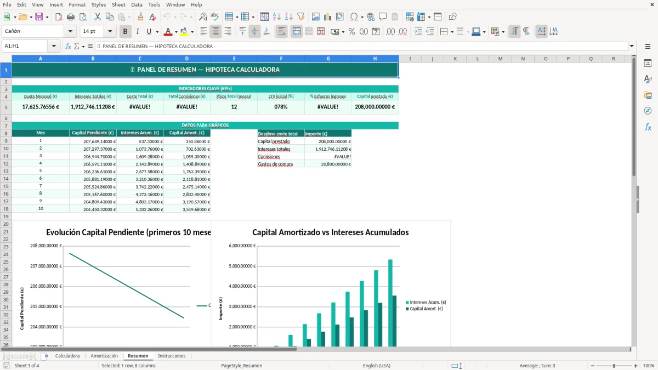
Task: Open the sidebar Functions deck
Action: pos(648,127)
